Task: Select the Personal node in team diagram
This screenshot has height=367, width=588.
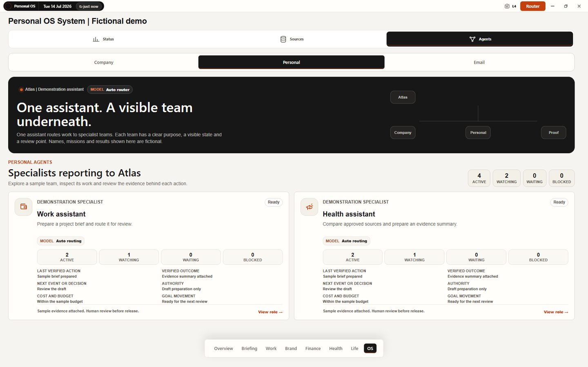Action: (478, 133)
